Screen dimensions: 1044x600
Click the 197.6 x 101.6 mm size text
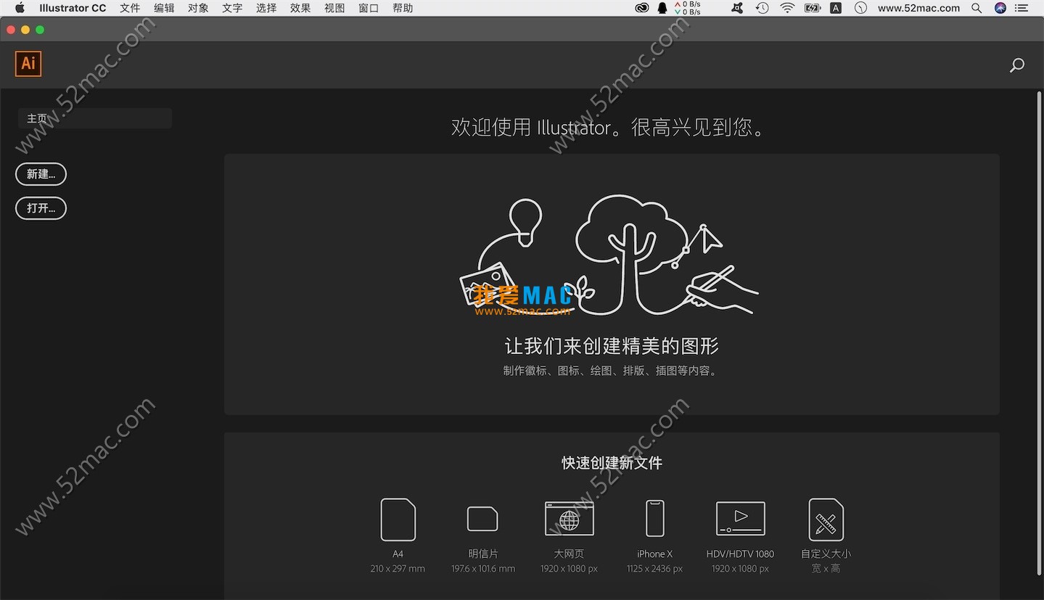click(x=483, y=569)
